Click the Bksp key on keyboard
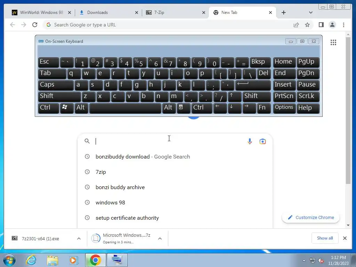Viewport: 356px width, 267px height. (260, 62)
